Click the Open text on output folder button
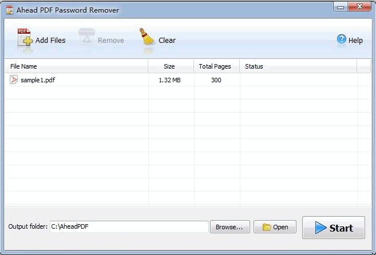This screenshot has height=255, width=376. [280, 227]
